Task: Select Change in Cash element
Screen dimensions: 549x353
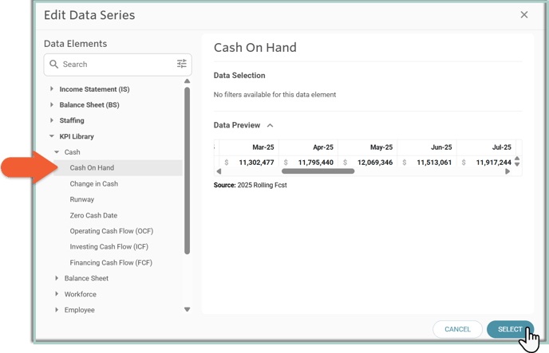Action: (94, 184)
